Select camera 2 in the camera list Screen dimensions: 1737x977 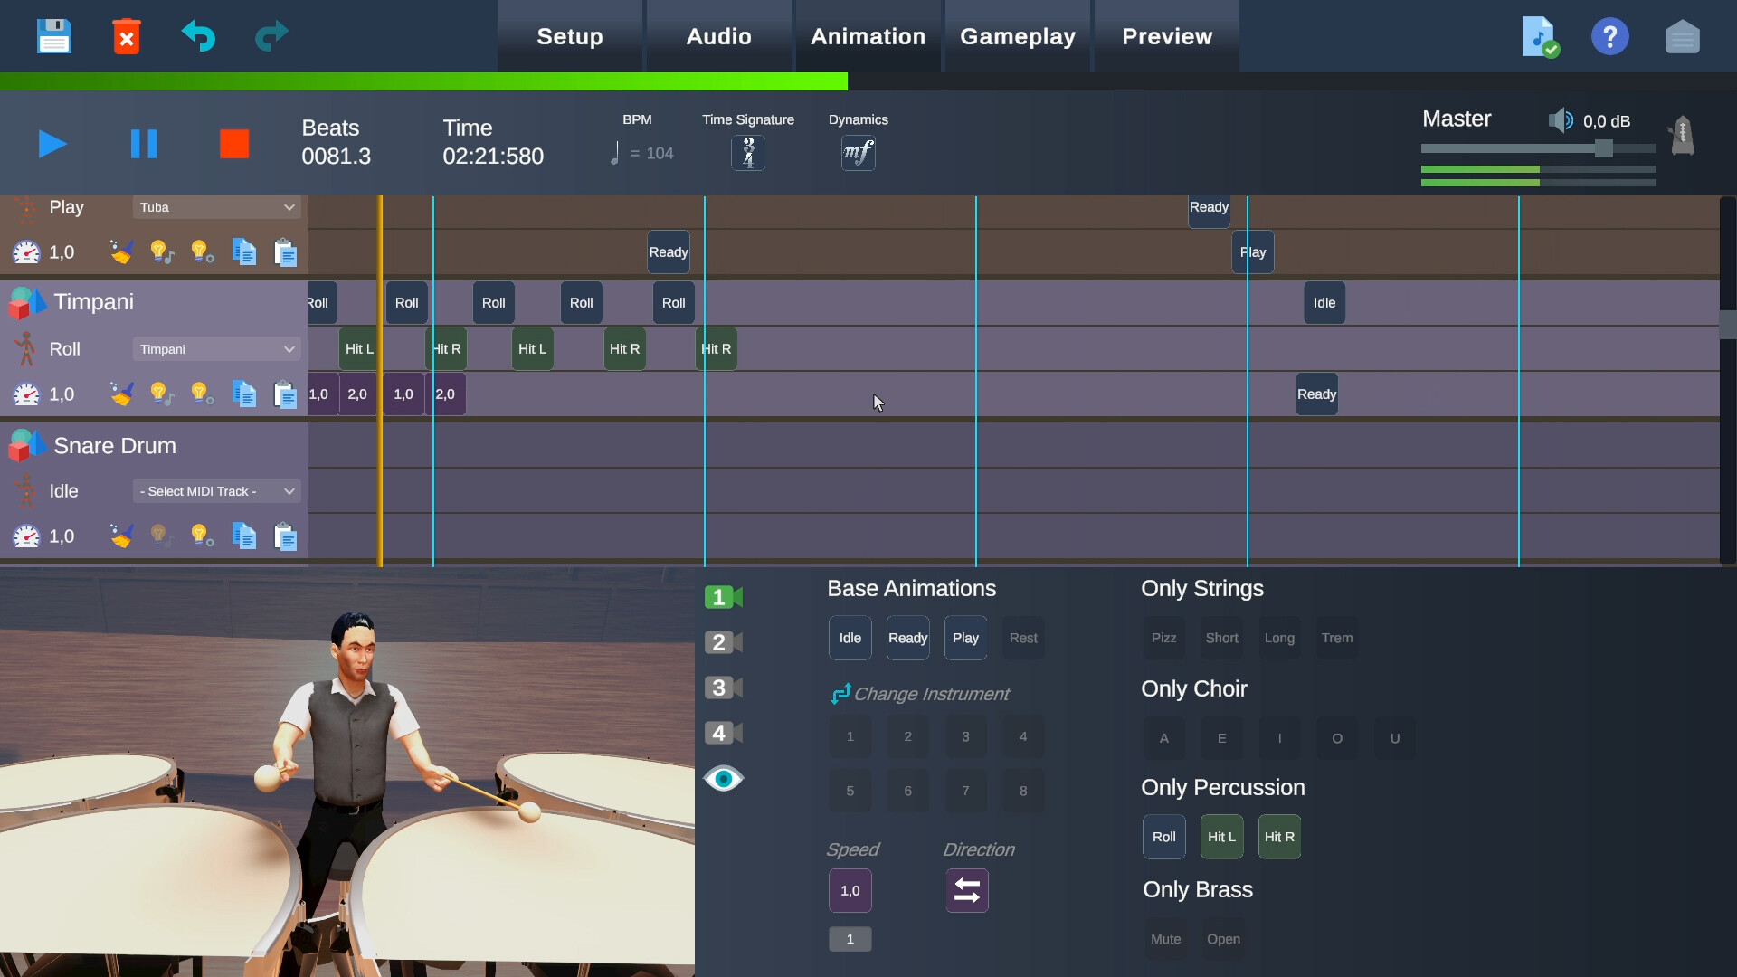pyautogui.click(x=721, y=642)
